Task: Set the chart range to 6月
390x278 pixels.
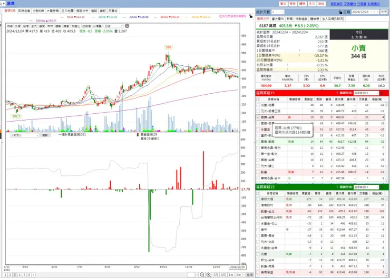Action: pyautogui.click(x=223, y=274)
